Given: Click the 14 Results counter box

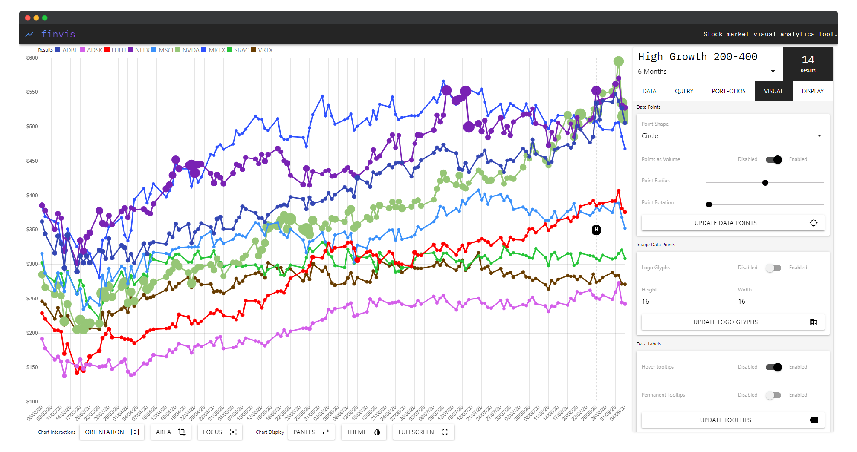Looking at the screenshot, I should point(808,64).
